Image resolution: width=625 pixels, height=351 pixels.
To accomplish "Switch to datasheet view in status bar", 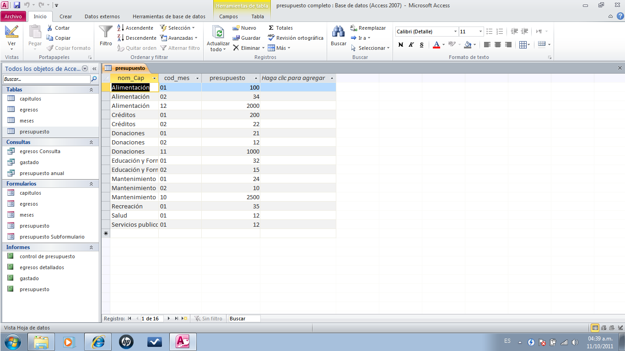I will [595, 328].
